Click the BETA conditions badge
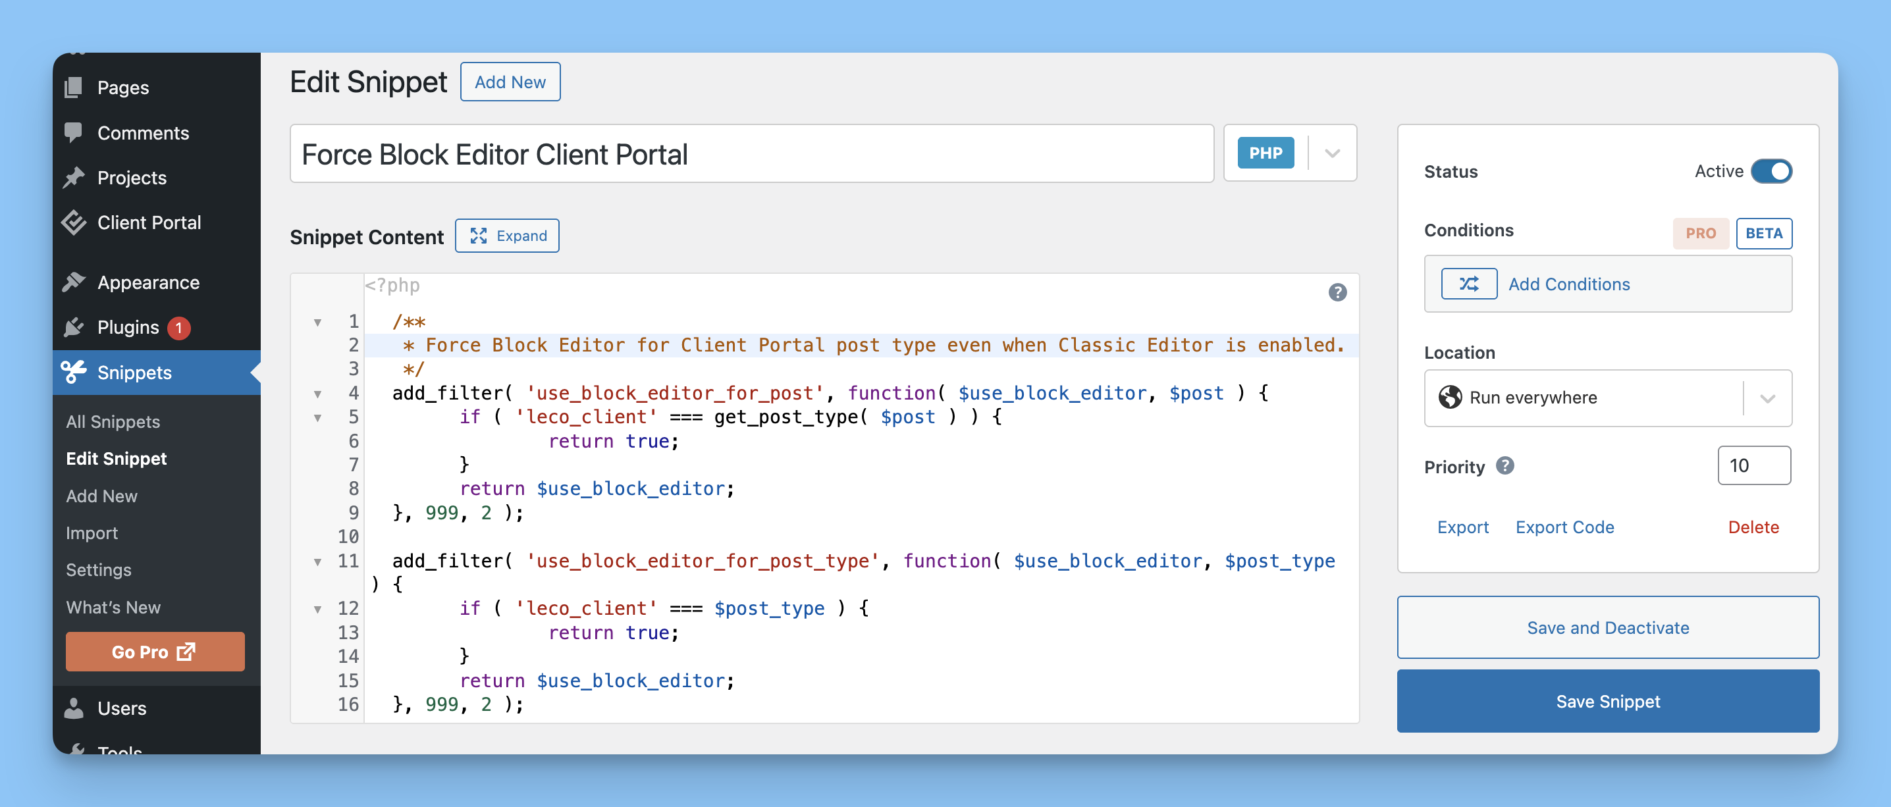Screen dimensions: 1891x807 click(1763, 233)
